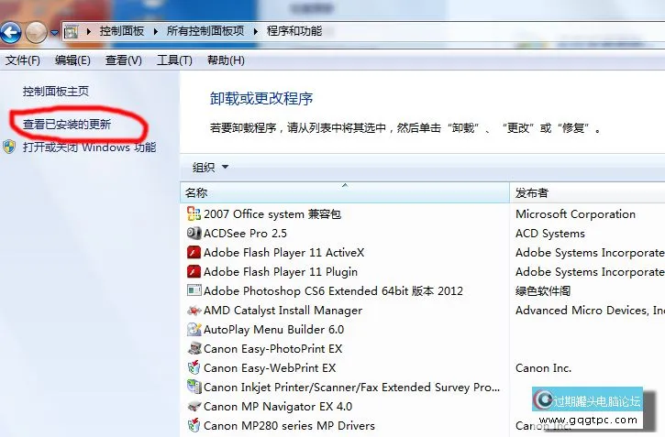Select the ACDSee Pro 2.5 icon
Image resolution: width=665 pixels, height=437 pixels.
pos(194,234)
